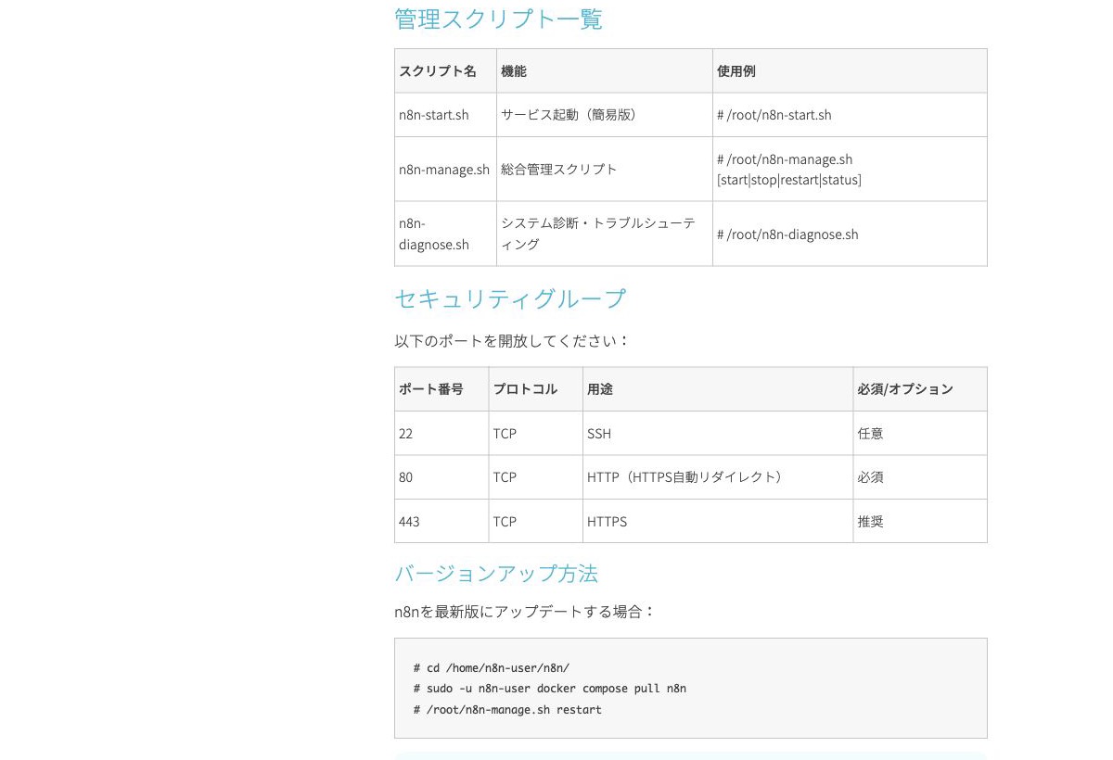The image size is (1113, 760).
Task: Select the スクリプト名 column header
Action: pyautogui.click(x=445, y=70)
